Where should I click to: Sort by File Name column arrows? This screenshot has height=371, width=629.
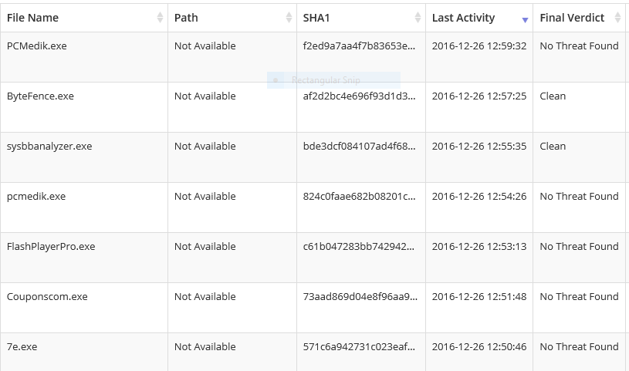pyautogui.click(x=160, y=18)
